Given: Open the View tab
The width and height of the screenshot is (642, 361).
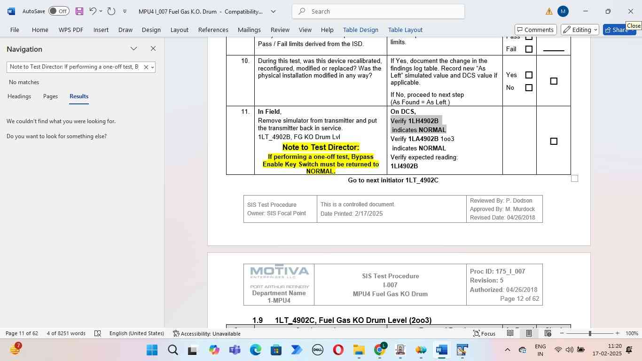Looking at the screenshot, I should tap(305, 30).
